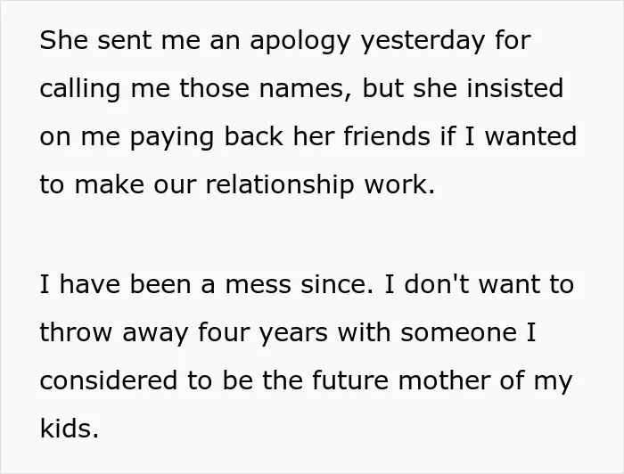The image size is (624, 474).
Task: Click the word "considered"
Action: pyautogui.click(x=109, y=380)
